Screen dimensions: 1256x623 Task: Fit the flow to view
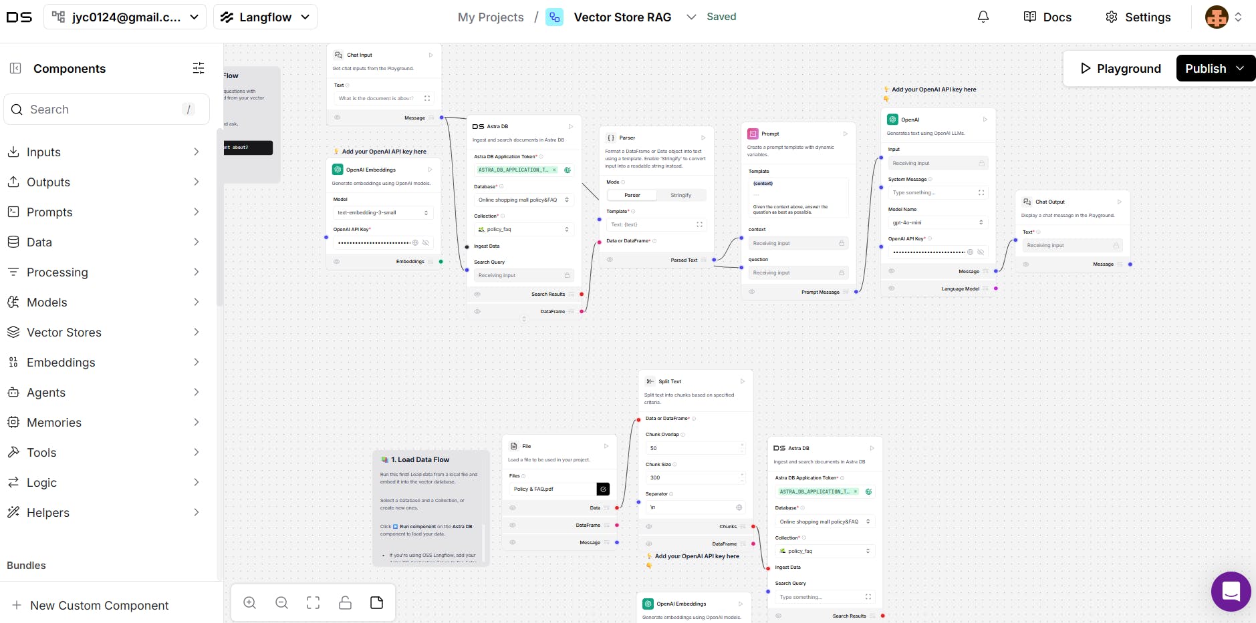coord(313,603)
